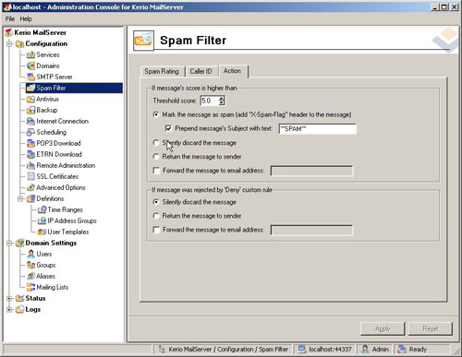Enable Forward to email address under Deny rule
462x357 pixels.
tap(156, 230)
